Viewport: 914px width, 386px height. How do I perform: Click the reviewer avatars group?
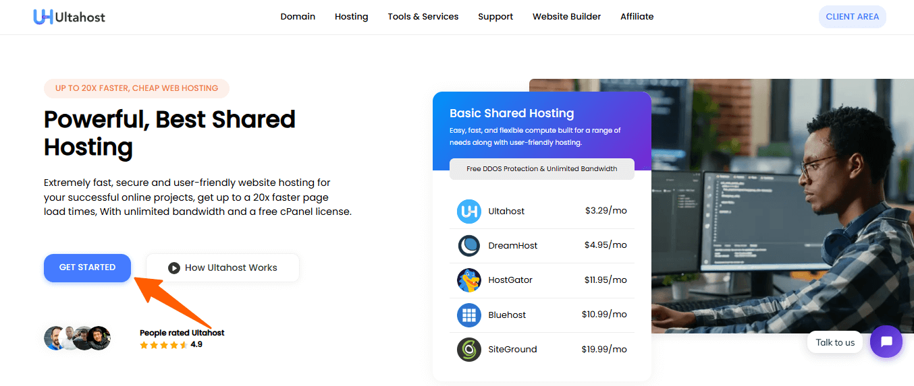point(77,338)
